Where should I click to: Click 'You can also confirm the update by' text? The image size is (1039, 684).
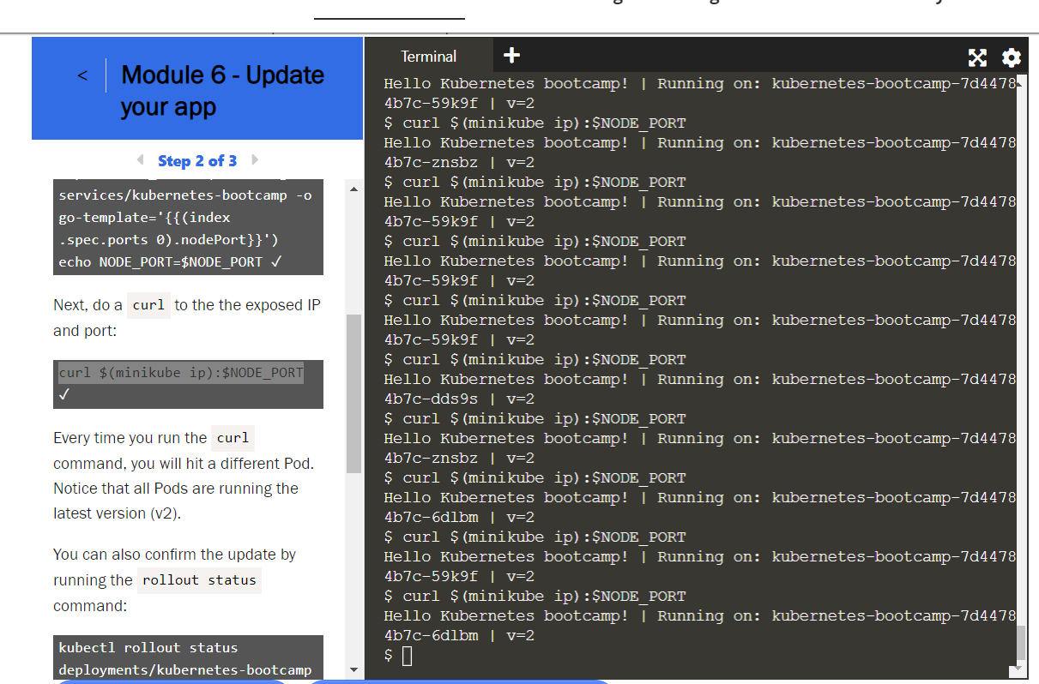coord(174,555)
